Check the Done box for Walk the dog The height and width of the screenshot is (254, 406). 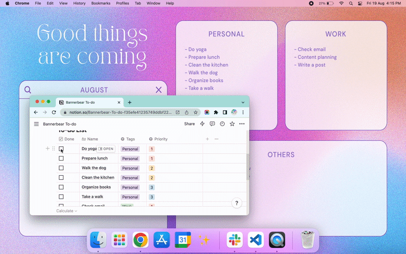click(x=61, y=168)
